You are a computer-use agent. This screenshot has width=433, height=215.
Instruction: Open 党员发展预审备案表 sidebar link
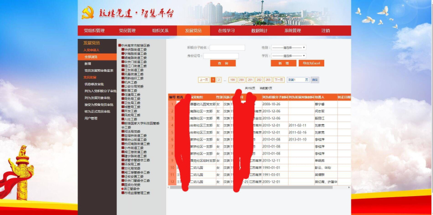pos(99,71)
